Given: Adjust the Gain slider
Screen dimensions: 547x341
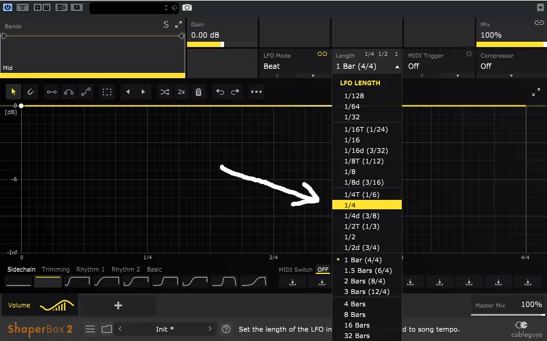Looking at the screenshot, I should click(222, 44).
